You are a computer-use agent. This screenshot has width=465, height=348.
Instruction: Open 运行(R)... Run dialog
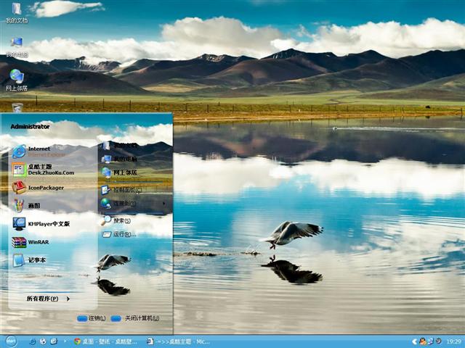pyautogui.click(x=119, y=234)
